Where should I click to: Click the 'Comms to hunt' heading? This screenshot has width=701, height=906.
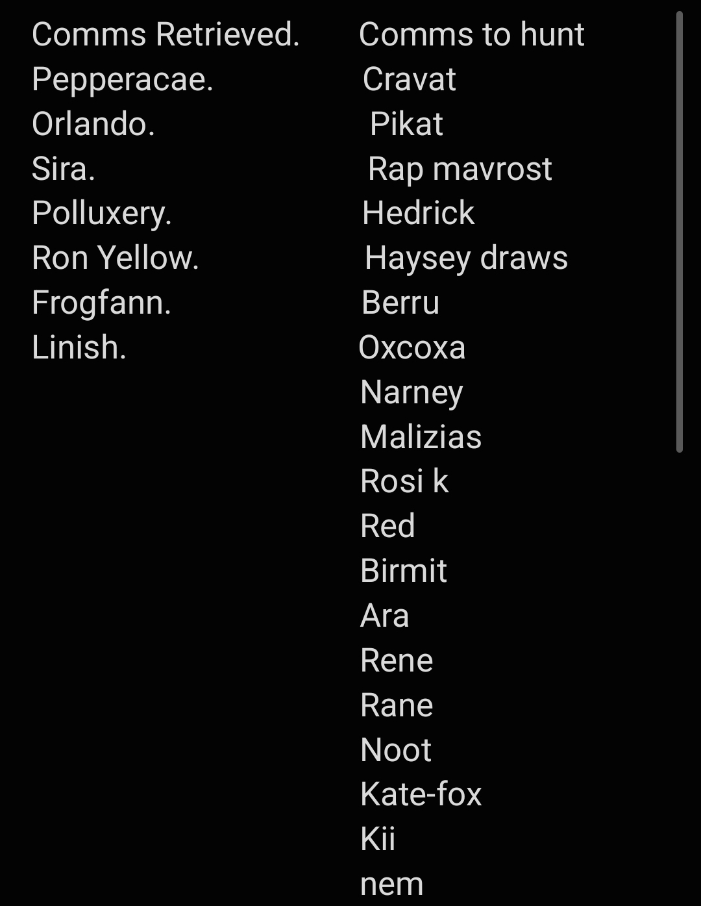pyautogui.click(x=471, y=34)
